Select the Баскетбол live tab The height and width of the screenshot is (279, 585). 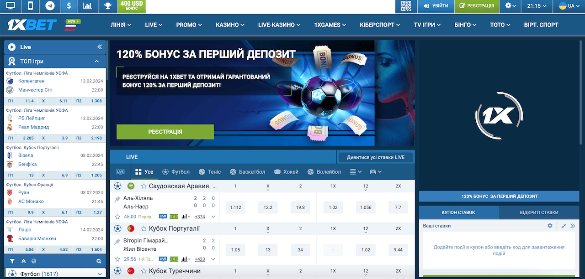247,172
